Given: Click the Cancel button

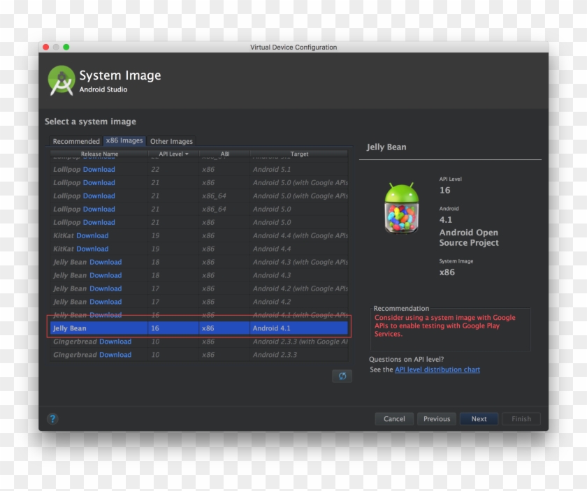Looking at the screenshot, I should coord(393,418).
